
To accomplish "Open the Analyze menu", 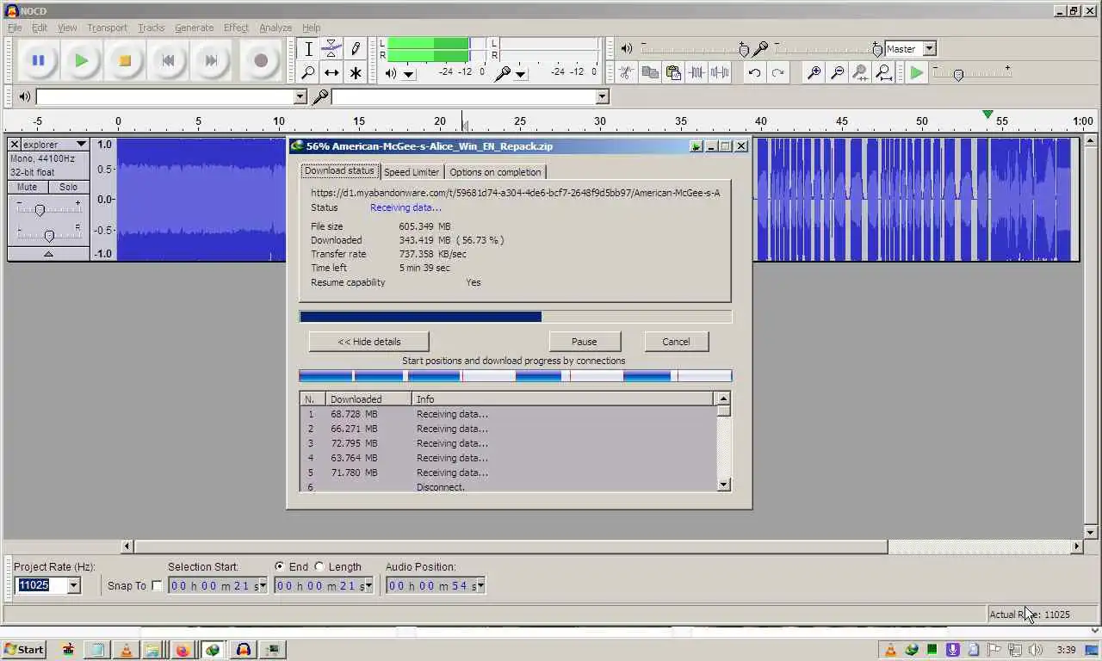I will (275, 28).
